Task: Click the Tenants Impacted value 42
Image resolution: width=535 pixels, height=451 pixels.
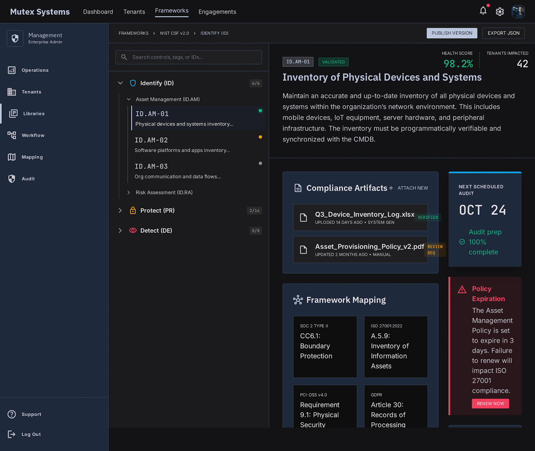Action: pyautogui.click(x=522, y=63)
